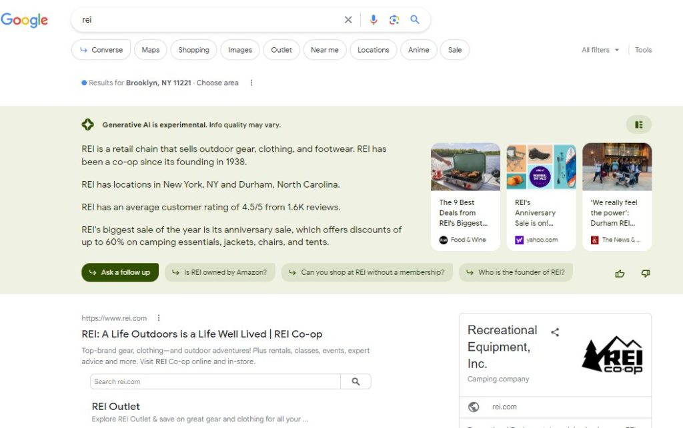Open the Food & Wine best deals card
This screenshot has width=683, height=428.
click(x=465, y=196)
